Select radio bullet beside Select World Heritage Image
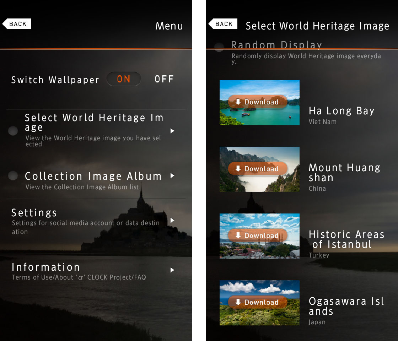 click(13, 131)
